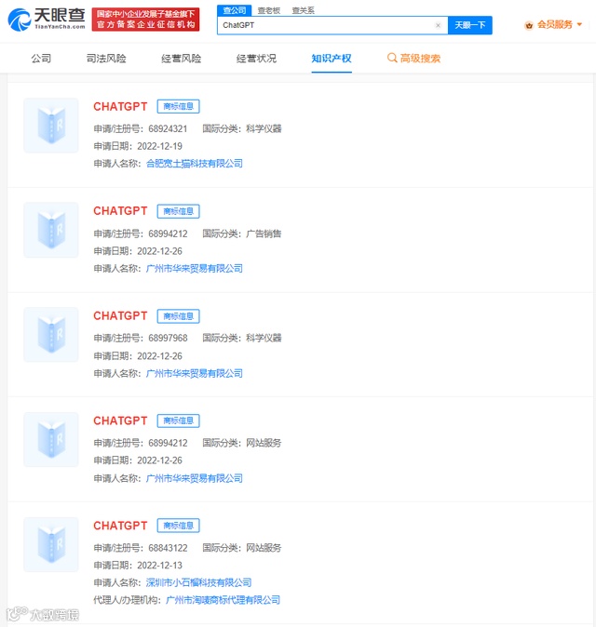Click the magnifier icon next to 高级搜索
The width and height of the screenshot is (596, 627).
[392, 58]
